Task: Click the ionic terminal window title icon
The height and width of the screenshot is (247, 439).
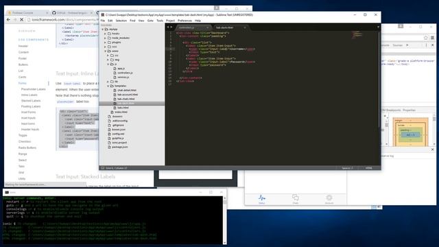Action: [x=7, y=192]
